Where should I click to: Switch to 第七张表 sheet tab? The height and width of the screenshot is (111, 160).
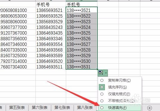pyautogui.click(x=62, y=108)
